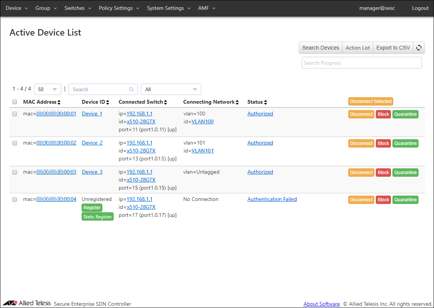Check the box for Device_1 row

15,114
